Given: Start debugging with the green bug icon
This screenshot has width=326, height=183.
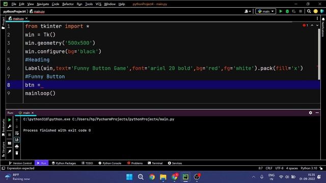Looking at the screenshot, I should pyautogui.click(x=287, y=11).
